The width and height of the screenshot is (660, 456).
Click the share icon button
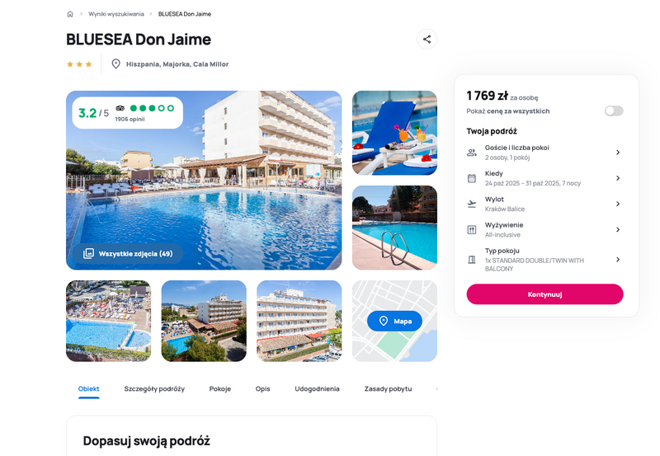pyautogui.click(x=427, y=39)
